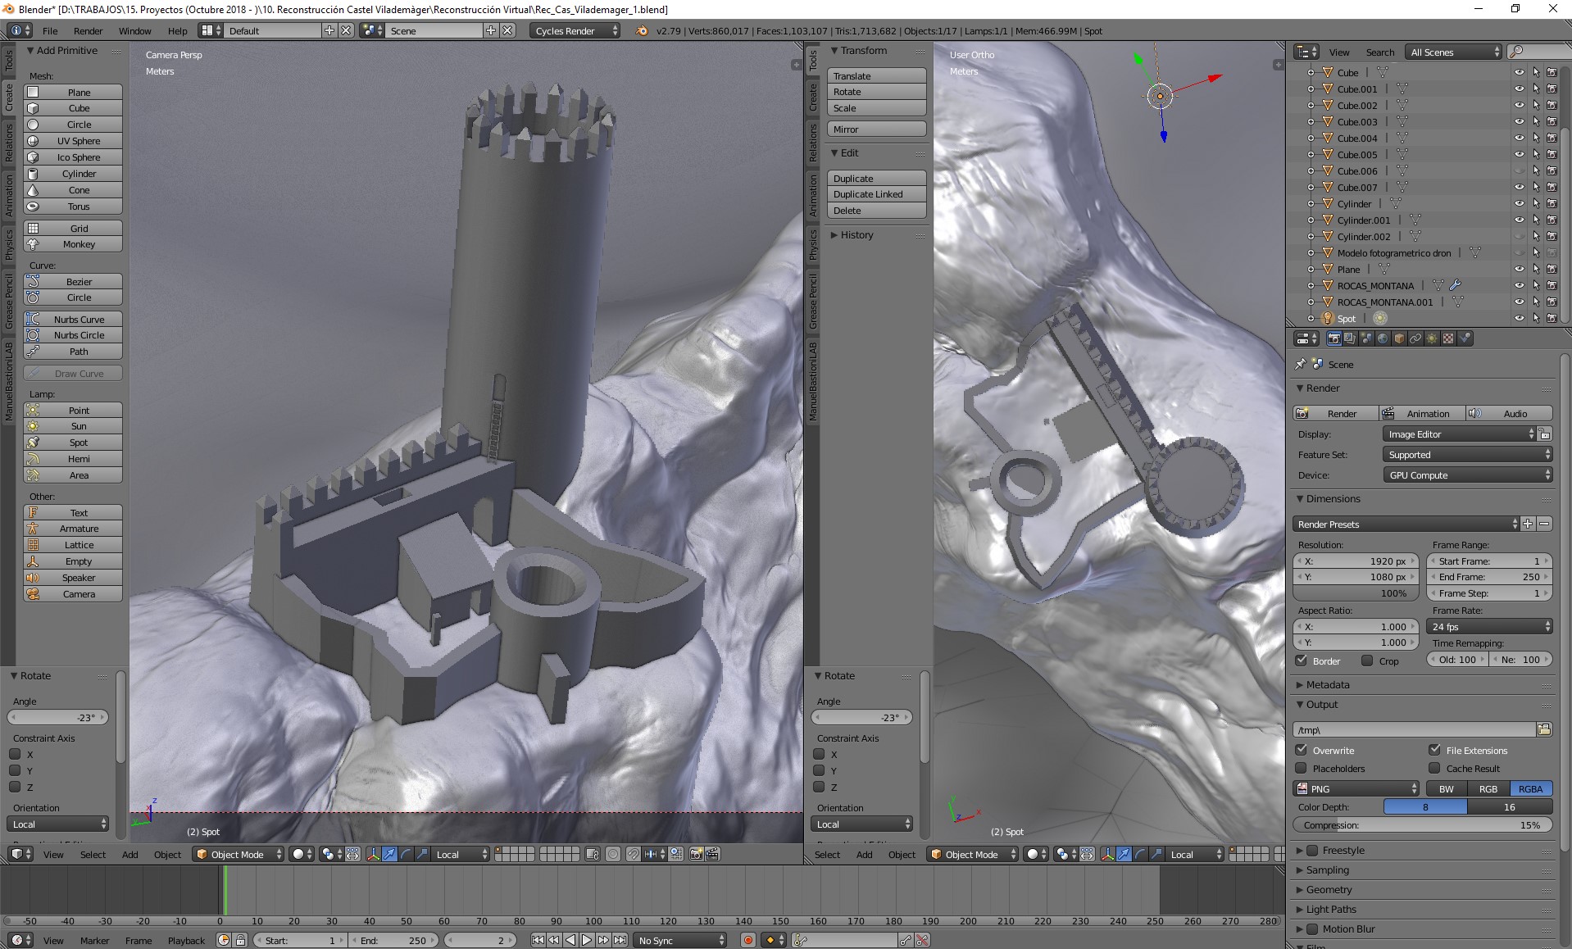
Task: Add a UV Sphere from the primitives list
Action: [x=78, y=141]
